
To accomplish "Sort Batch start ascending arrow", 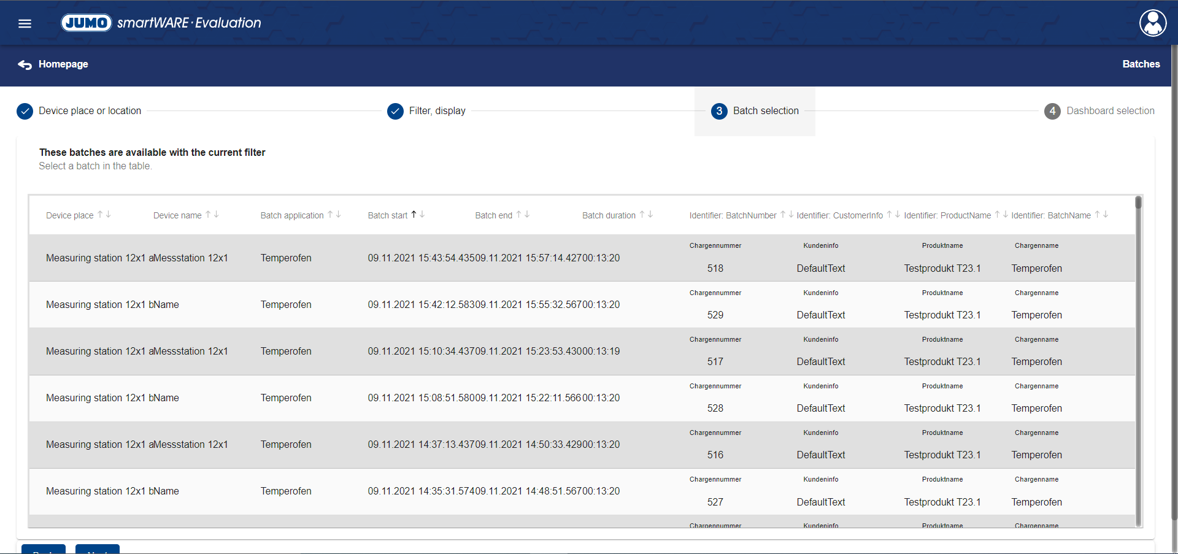I will point(414,215).
